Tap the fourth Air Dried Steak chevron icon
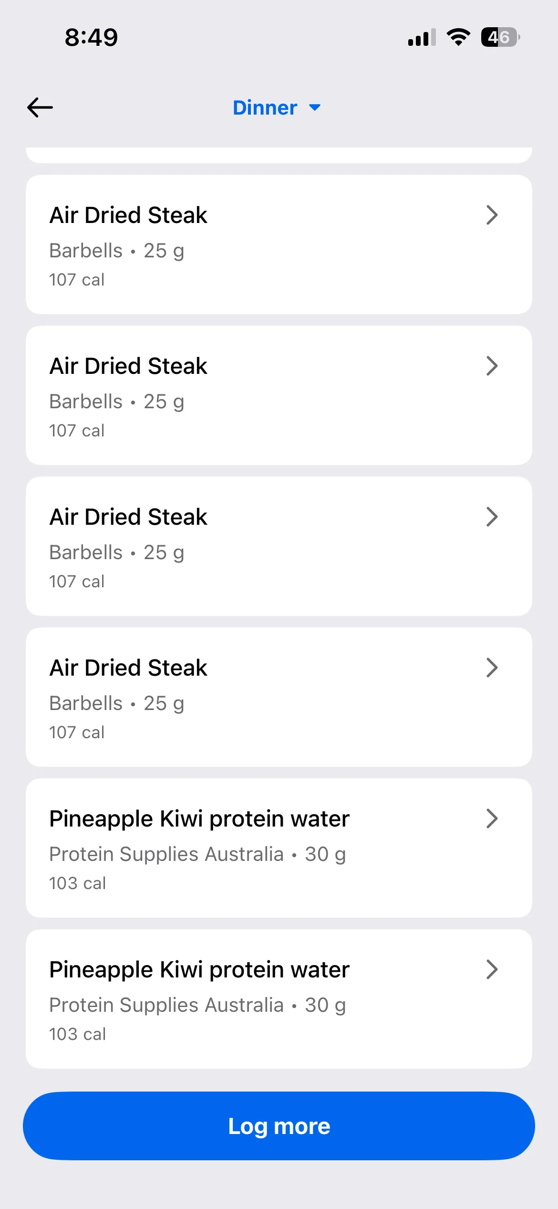Screen dimensions: 558x1209 492,668
